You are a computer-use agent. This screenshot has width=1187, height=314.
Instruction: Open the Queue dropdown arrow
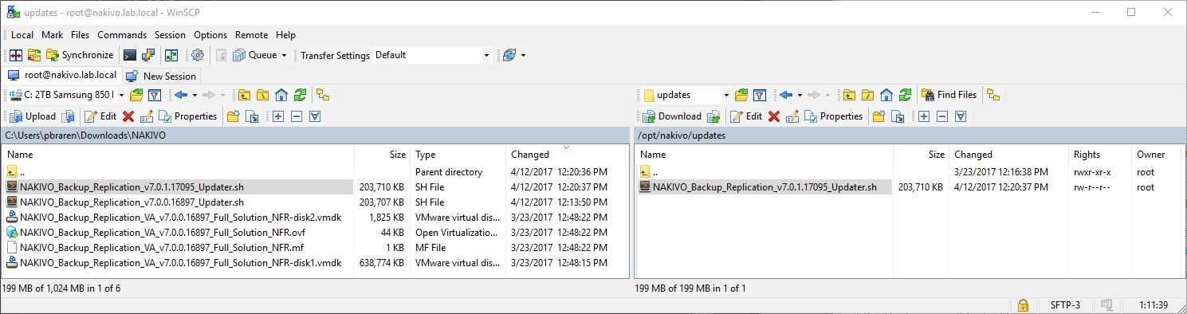[x=285, y=55]
